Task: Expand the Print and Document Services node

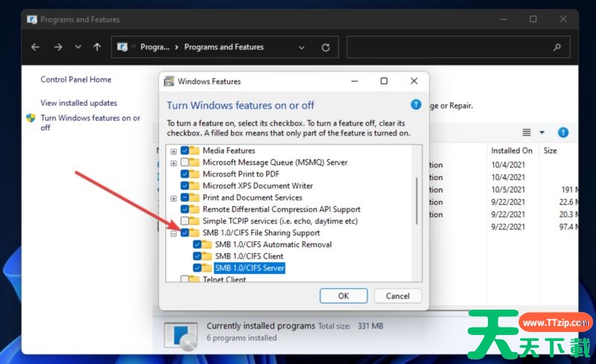Action: (x=174, y=199)
